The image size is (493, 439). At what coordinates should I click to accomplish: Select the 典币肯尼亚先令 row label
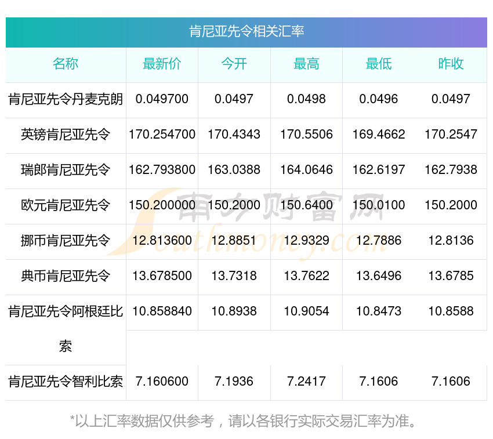click(x=66, y=276)
